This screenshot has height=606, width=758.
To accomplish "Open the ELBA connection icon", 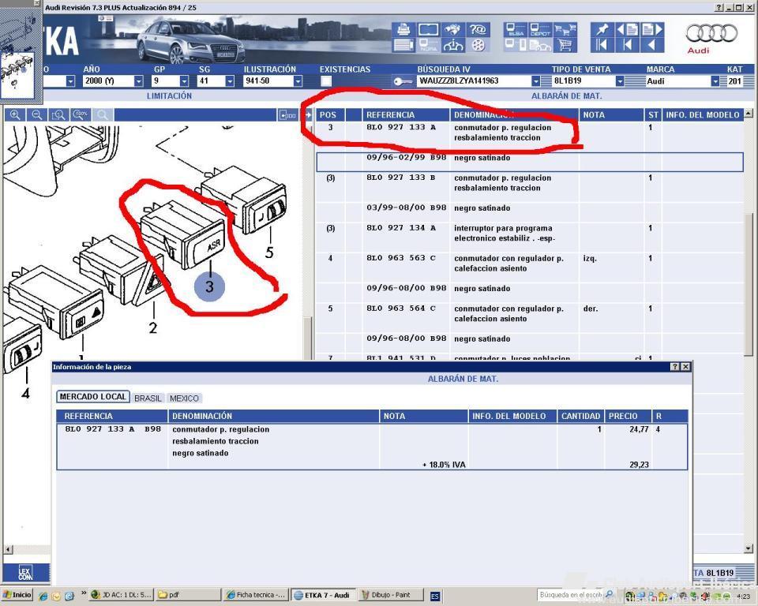I will (x=516, y=29).
